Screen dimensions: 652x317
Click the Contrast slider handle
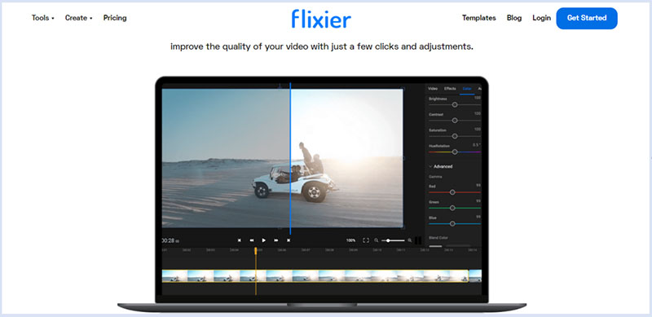[455, 121]
